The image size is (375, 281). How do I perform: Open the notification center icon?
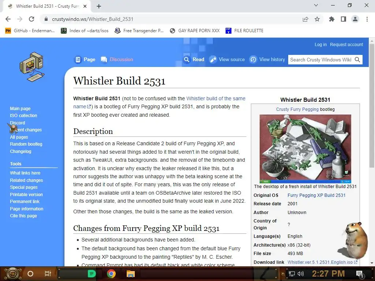(360, 274)
